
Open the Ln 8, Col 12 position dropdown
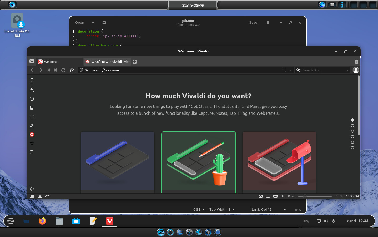coord(268,210)
